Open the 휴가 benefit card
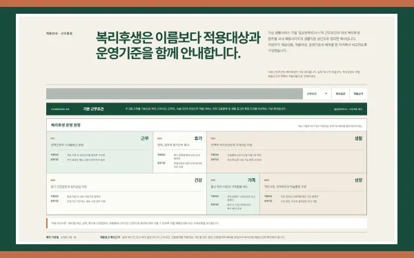Screen dimensions: 414x258 [x=180, y=152]
